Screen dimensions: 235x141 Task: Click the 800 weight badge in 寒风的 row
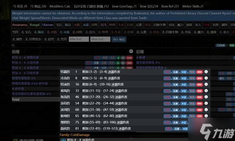(199, 91)
